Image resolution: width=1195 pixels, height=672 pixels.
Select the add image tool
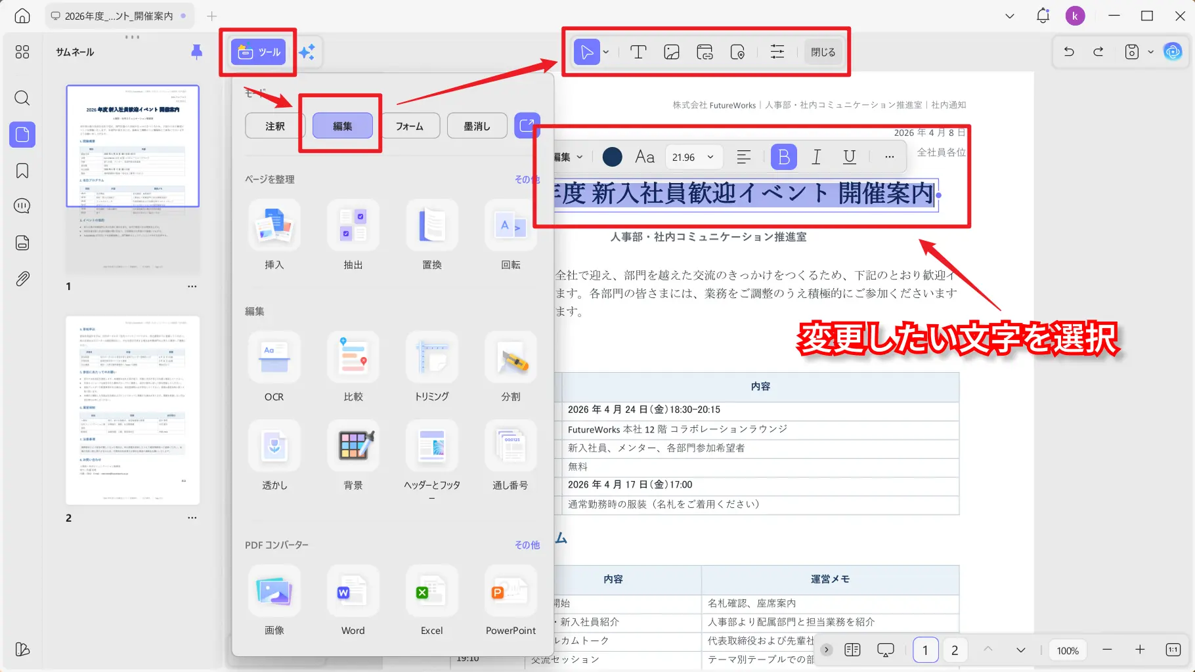point(672,52)
